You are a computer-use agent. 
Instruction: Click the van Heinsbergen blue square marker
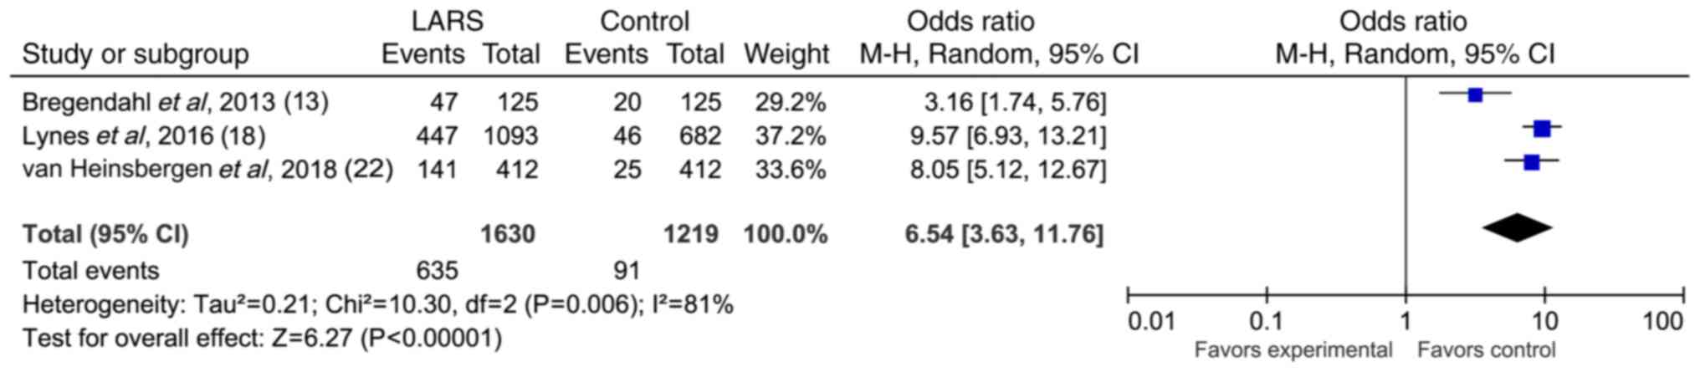click(x=1532, y=163)
